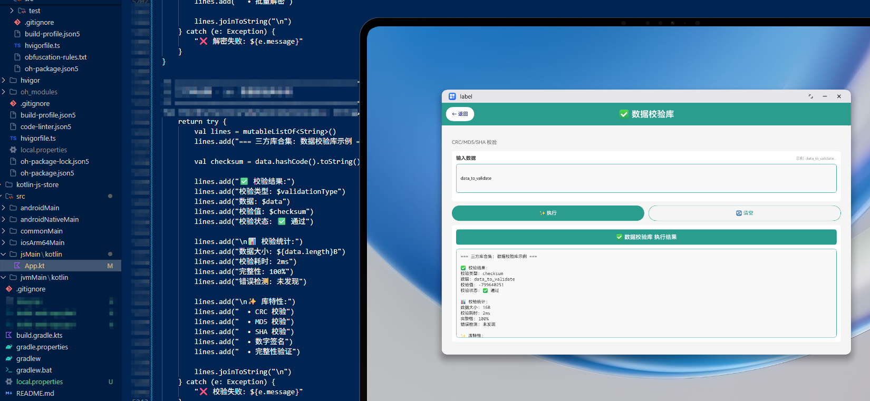Viewport: 870px width, 401px height.
Task: Click the CRC/MD5/SHA 校验 subtitle text
Action: coord(474,142)
